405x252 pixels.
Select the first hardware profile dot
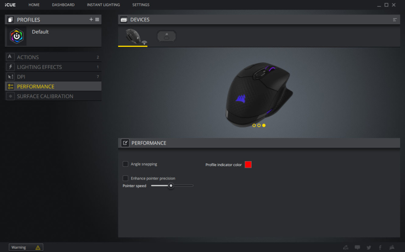click(254, 125)
